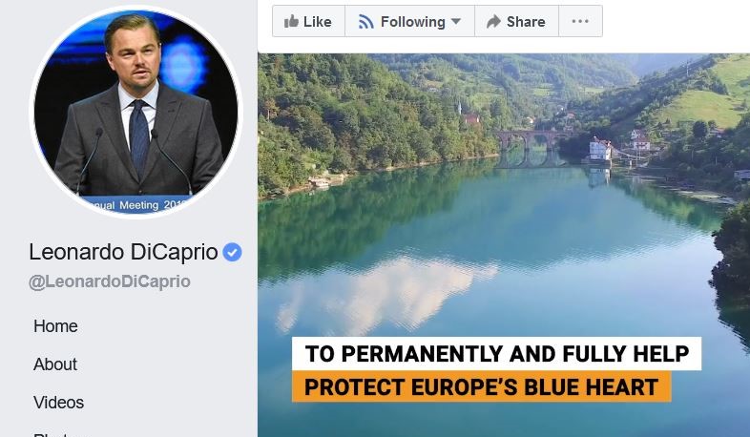
Task: Click the Leonardo DiCaprio page name
Action: click(123, 252)
